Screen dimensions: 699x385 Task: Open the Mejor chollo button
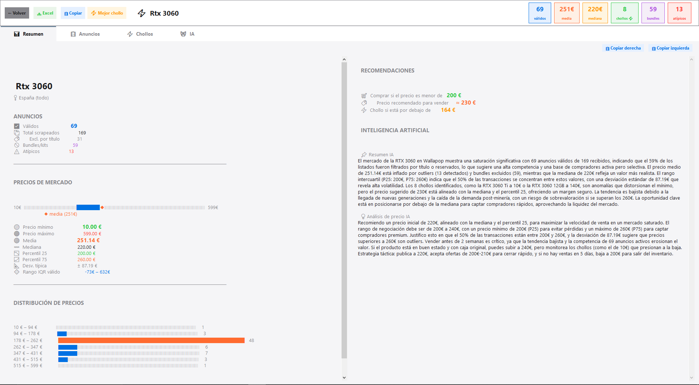tap(107, 13)
